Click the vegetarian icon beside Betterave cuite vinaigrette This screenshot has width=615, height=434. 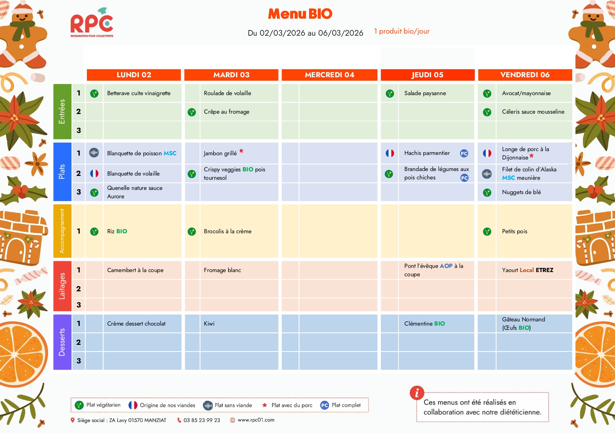coord(94,93)
